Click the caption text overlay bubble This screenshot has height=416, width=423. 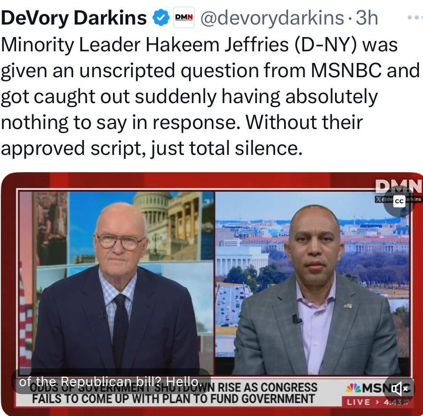coord(111,382)
